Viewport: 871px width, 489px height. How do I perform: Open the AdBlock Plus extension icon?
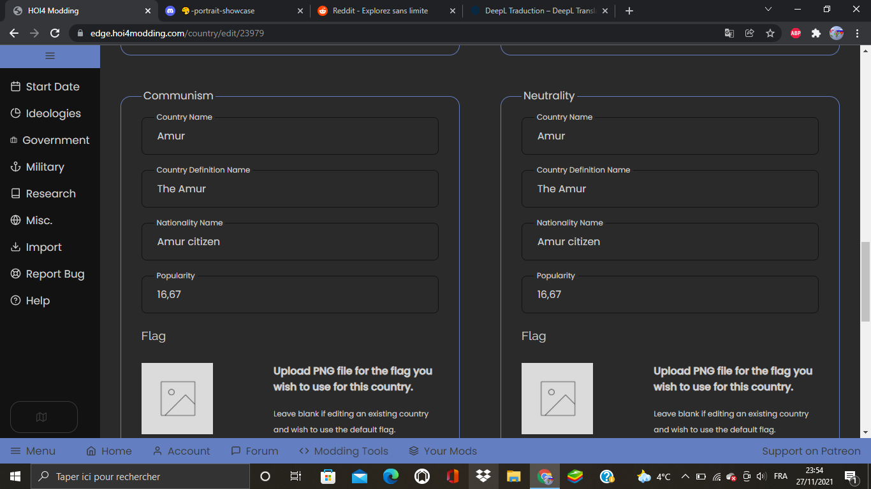796,33
